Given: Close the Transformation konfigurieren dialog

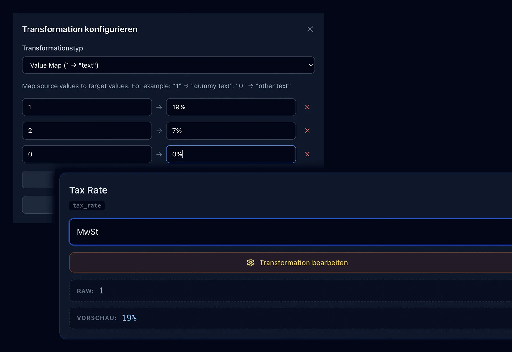Looking at the screenshot, I should tap(310, 29).
